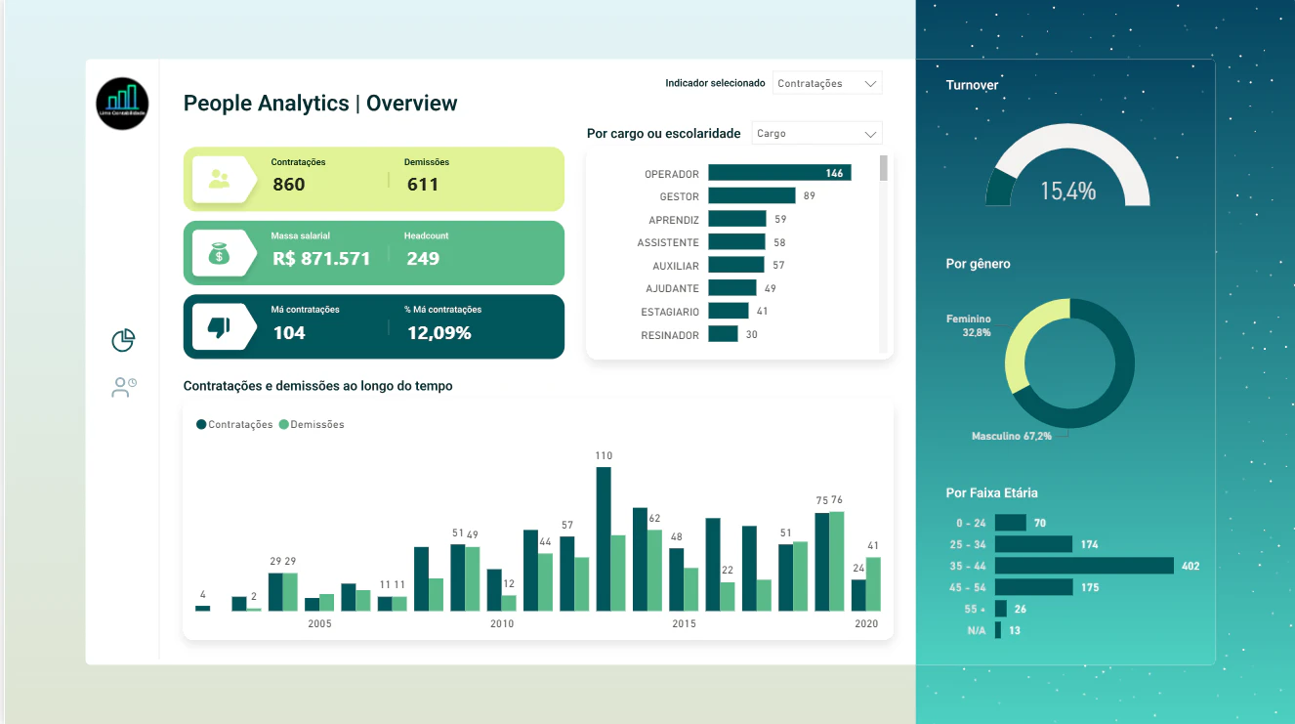Click the APRENDIZ bar showing 59
The width and height of the screenshot is (1295, 724).
737,219
